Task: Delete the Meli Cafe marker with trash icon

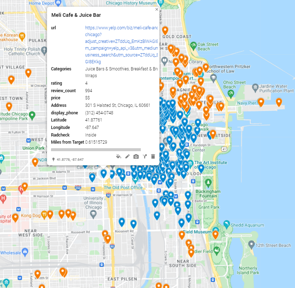Action: coord(153,157)
